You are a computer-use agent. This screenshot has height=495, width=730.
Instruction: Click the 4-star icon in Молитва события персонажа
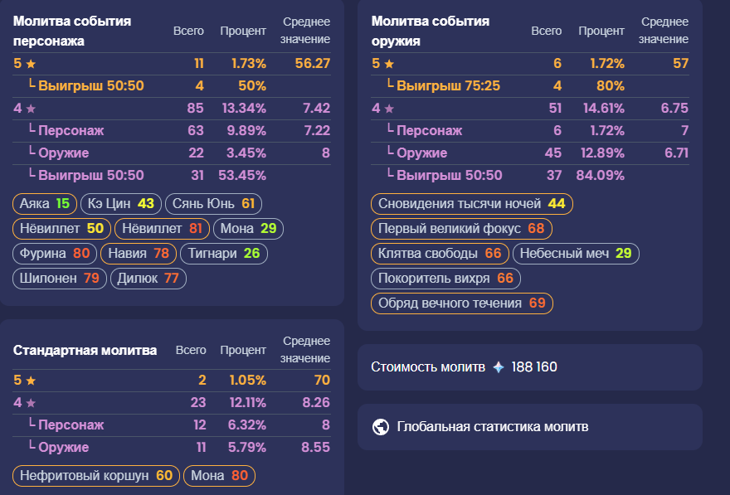(x=31, y=108)
